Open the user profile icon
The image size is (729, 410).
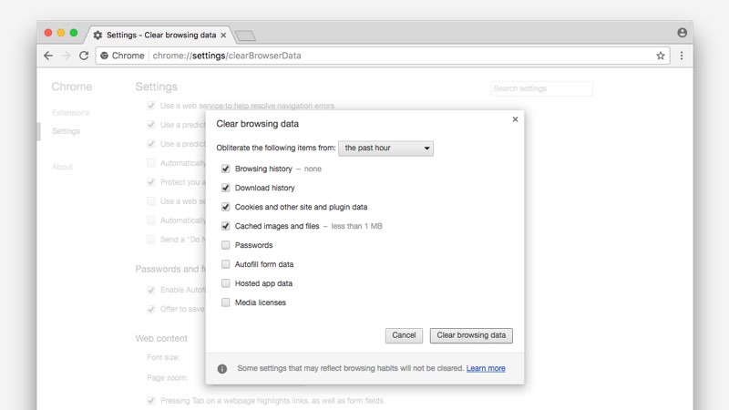pos(682,33)
